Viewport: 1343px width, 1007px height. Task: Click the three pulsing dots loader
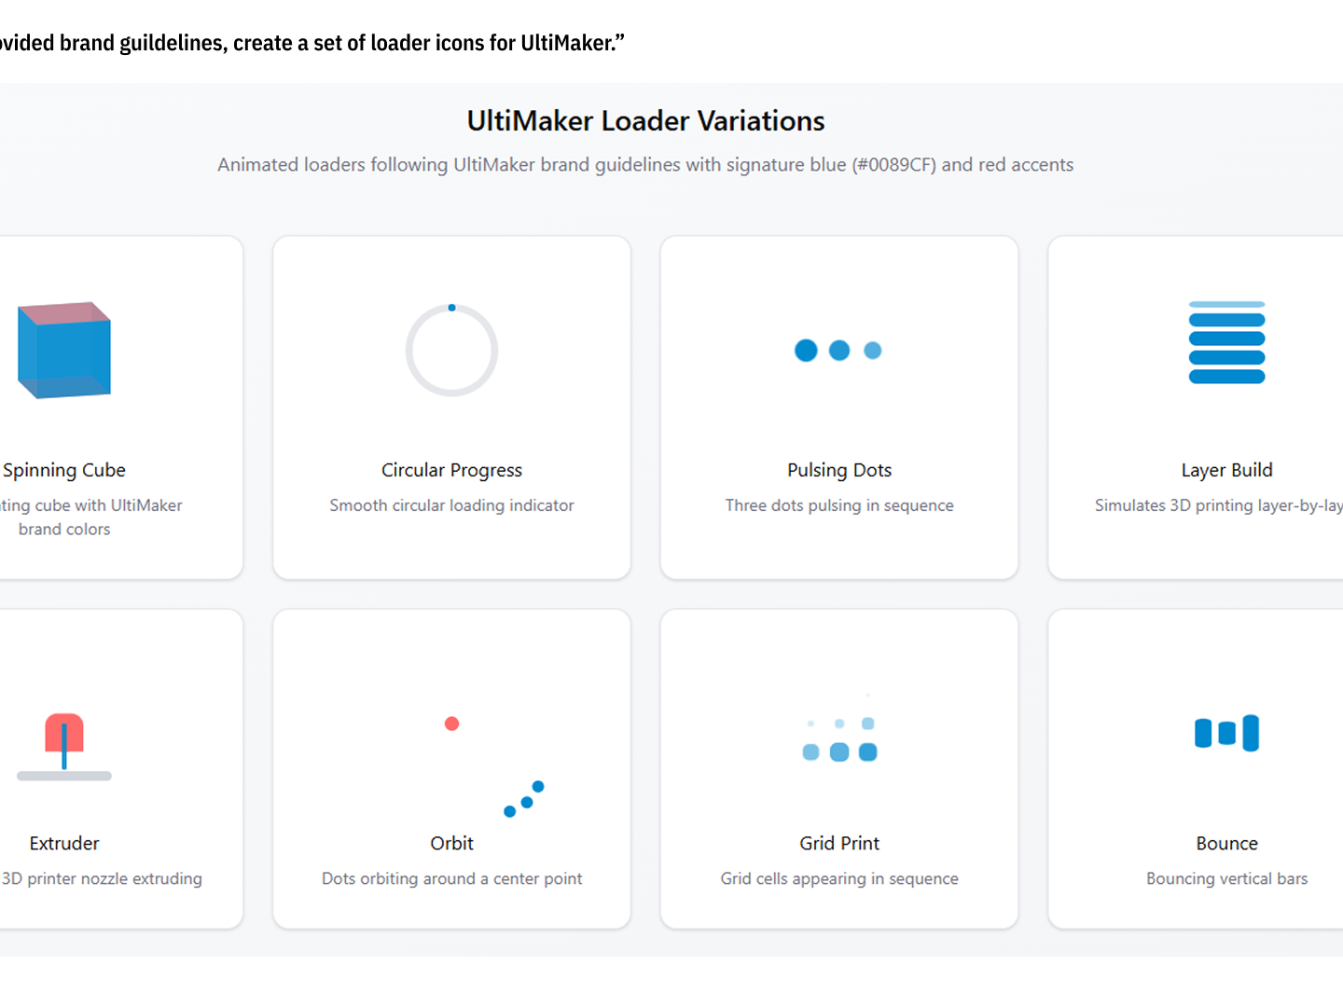pyautogui.click(x=838, y=351)
